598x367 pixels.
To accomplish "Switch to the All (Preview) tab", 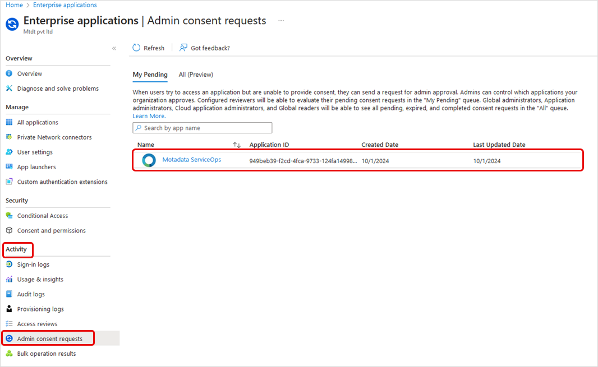I will [x=195, y=75].
